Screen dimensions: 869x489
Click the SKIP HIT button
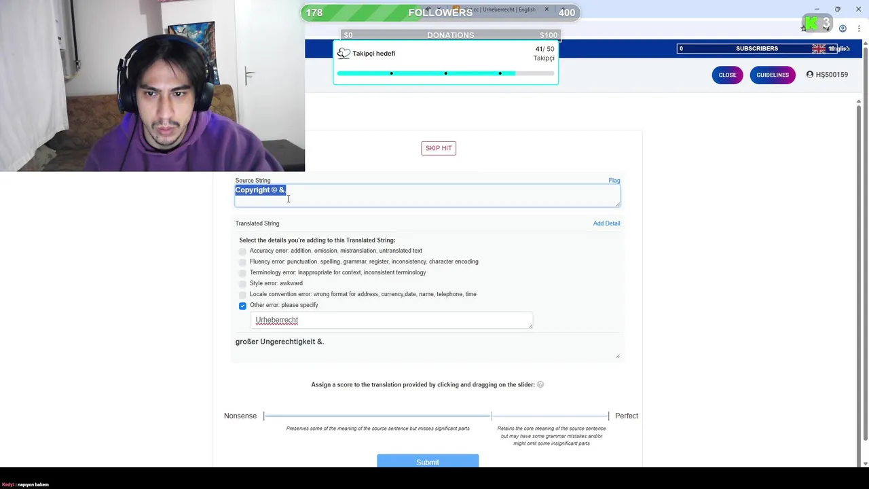point(439,148)
